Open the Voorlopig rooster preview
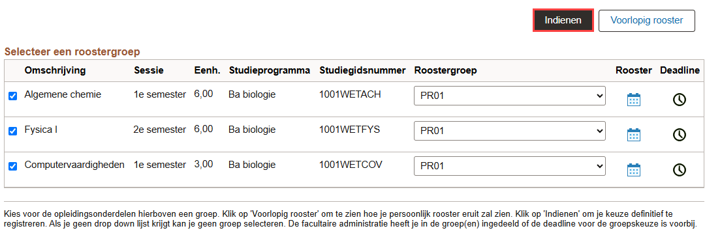Screen dimensions: 705x235 click(647, 21)
